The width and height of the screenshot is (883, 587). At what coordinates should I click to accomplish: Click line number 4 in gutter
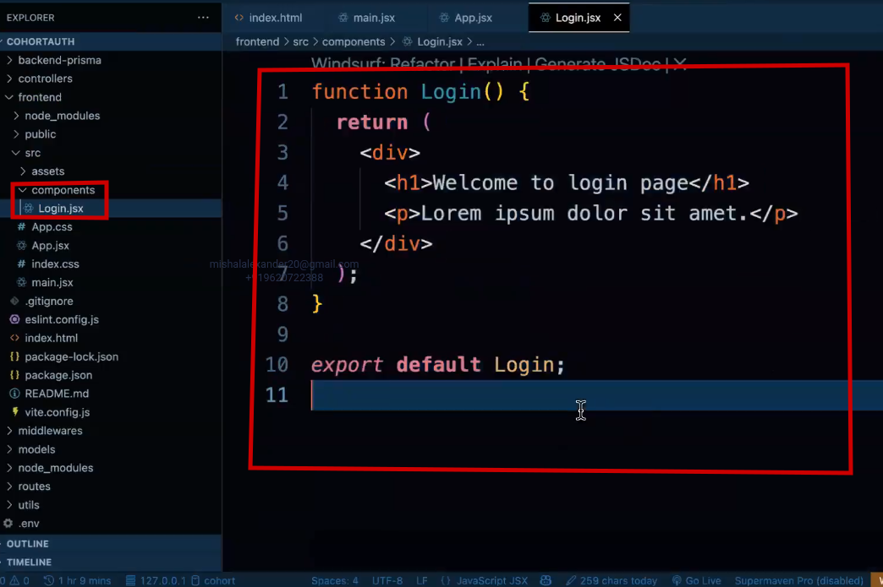(282, 182)
